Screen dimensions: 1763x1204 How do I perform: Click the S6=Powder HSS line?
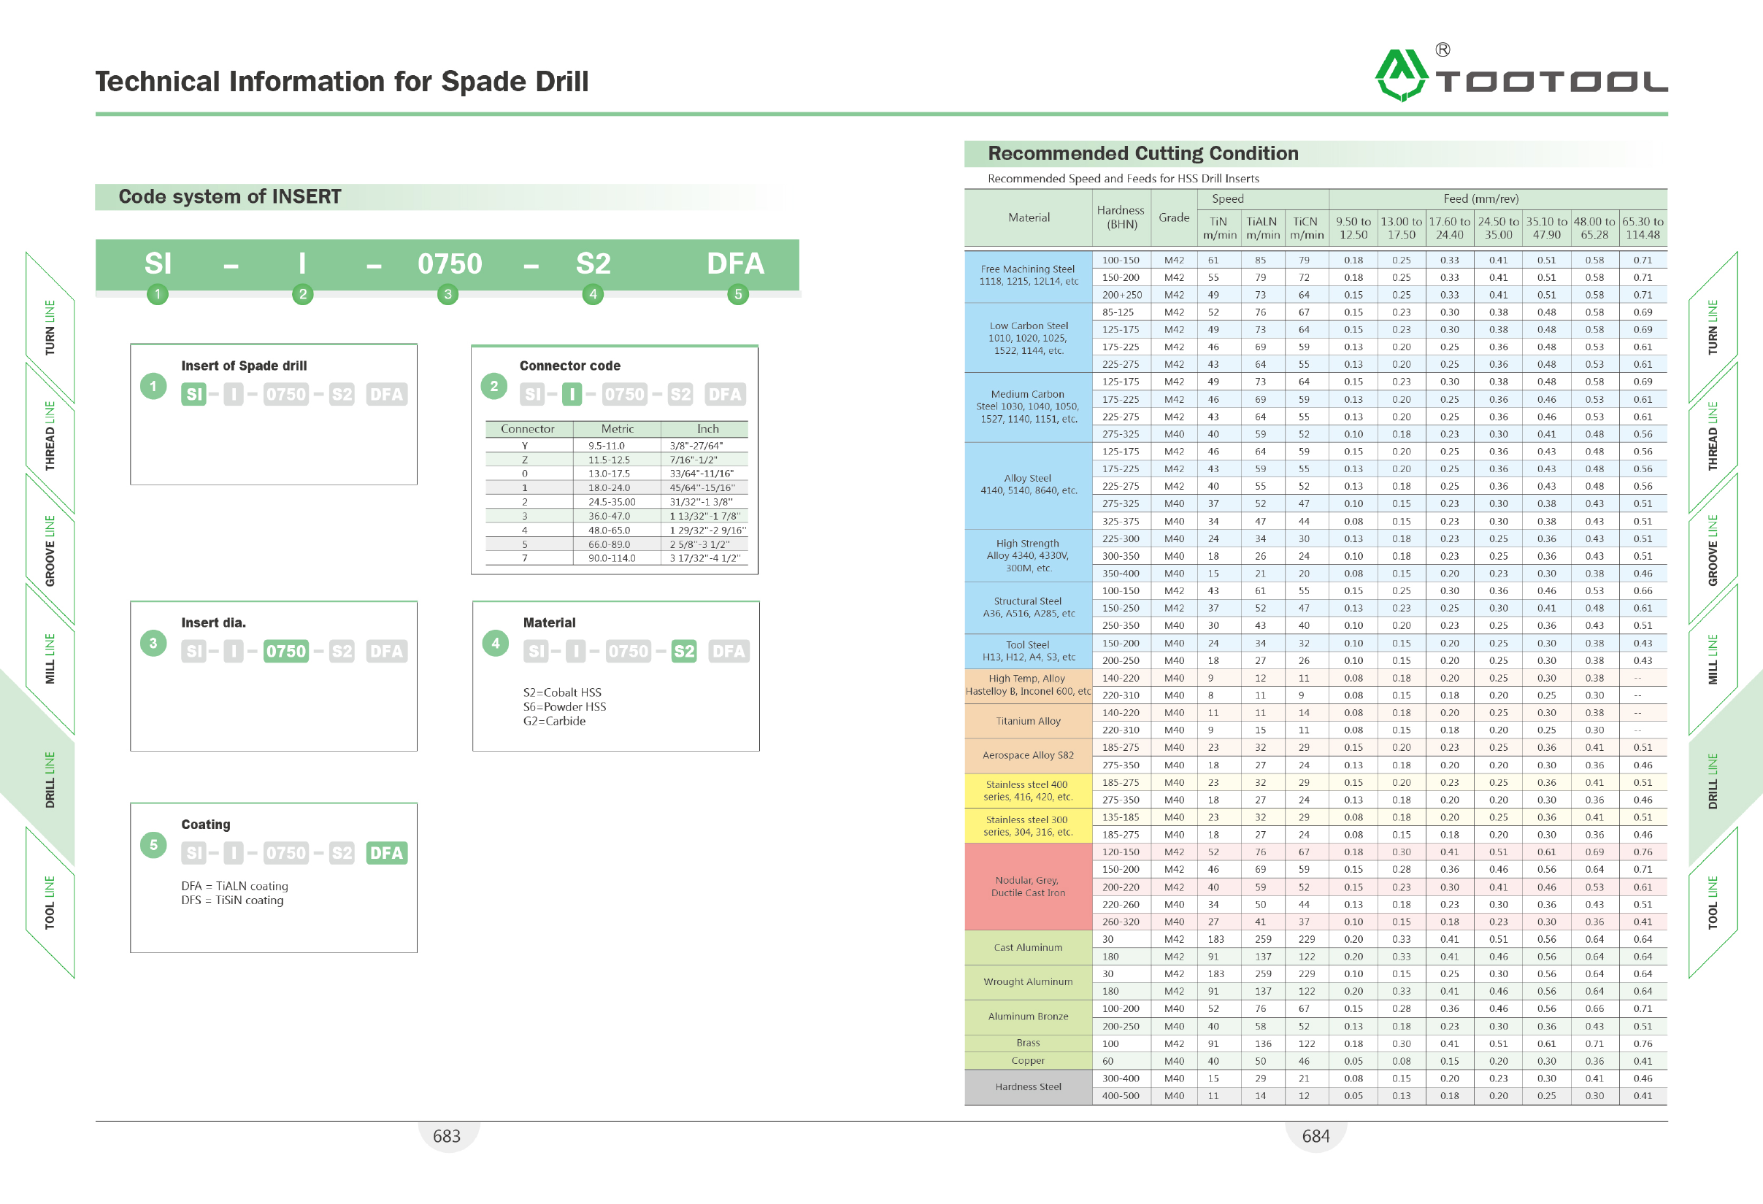tap(564, 706)
